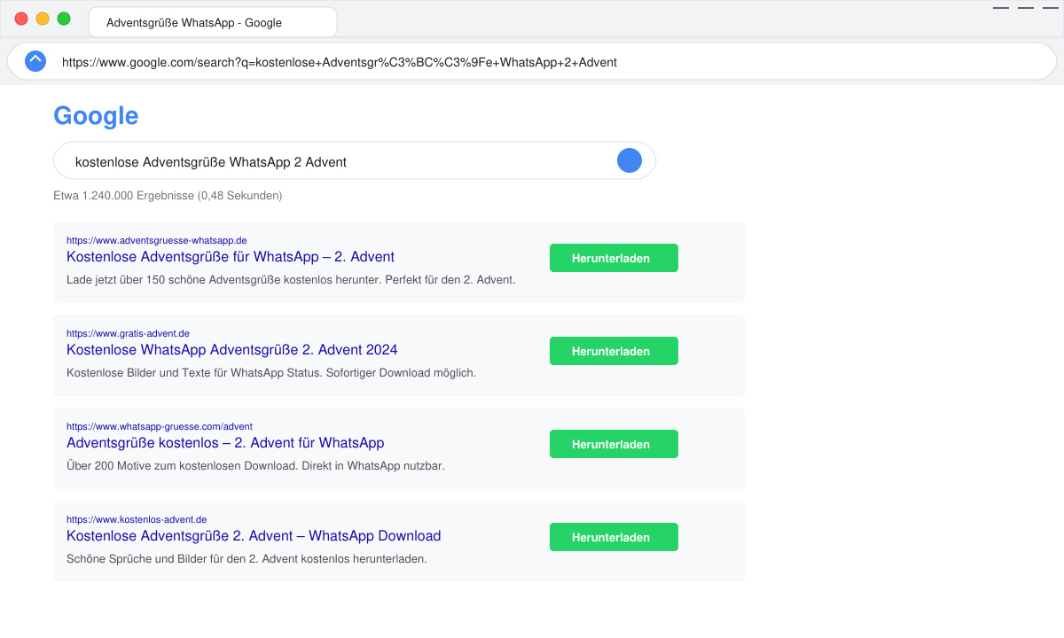Click the blue circular icon in the address bar
This screenshot has width=1064, height=638.
point(35,61)
